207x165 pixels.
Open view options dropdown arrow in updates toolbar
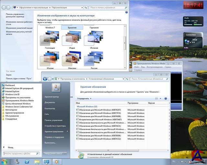point(160,98)
